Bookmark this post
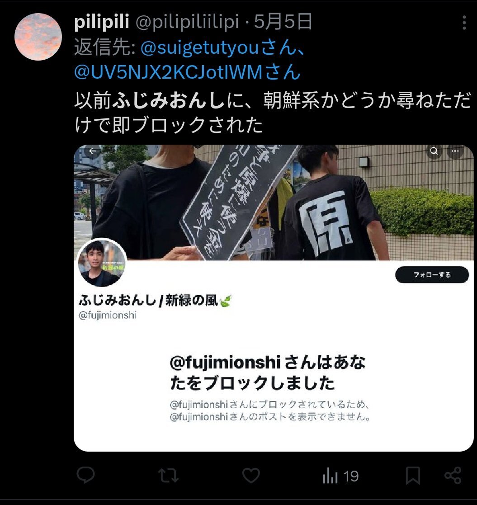Screen dimensions: 477x505 413,476
